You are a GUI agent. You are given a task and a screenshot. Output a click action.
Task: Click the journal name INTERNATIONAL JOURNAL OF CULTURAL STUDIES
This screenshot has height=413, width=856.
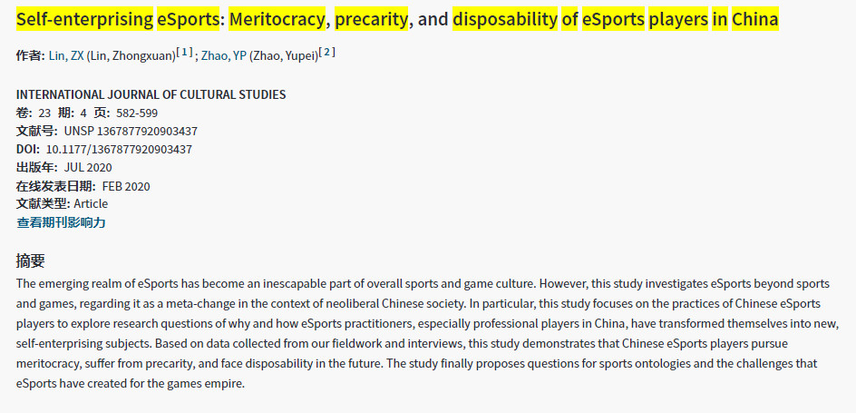tap(151, 94)
